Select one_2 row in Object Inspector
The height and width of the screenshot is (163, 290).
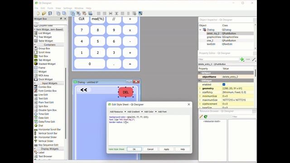click(226, 40)
